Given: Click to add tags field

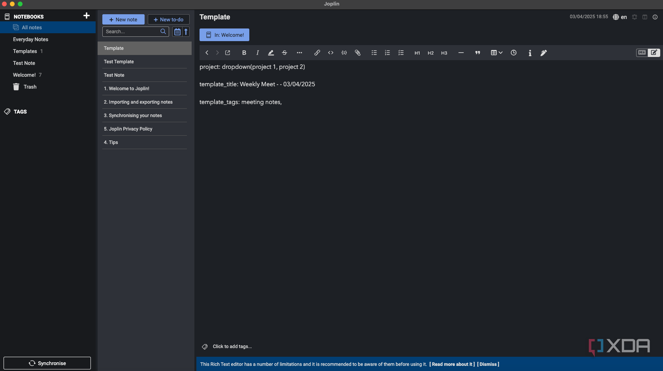Looking at the screenshot, I should point(232,346).
